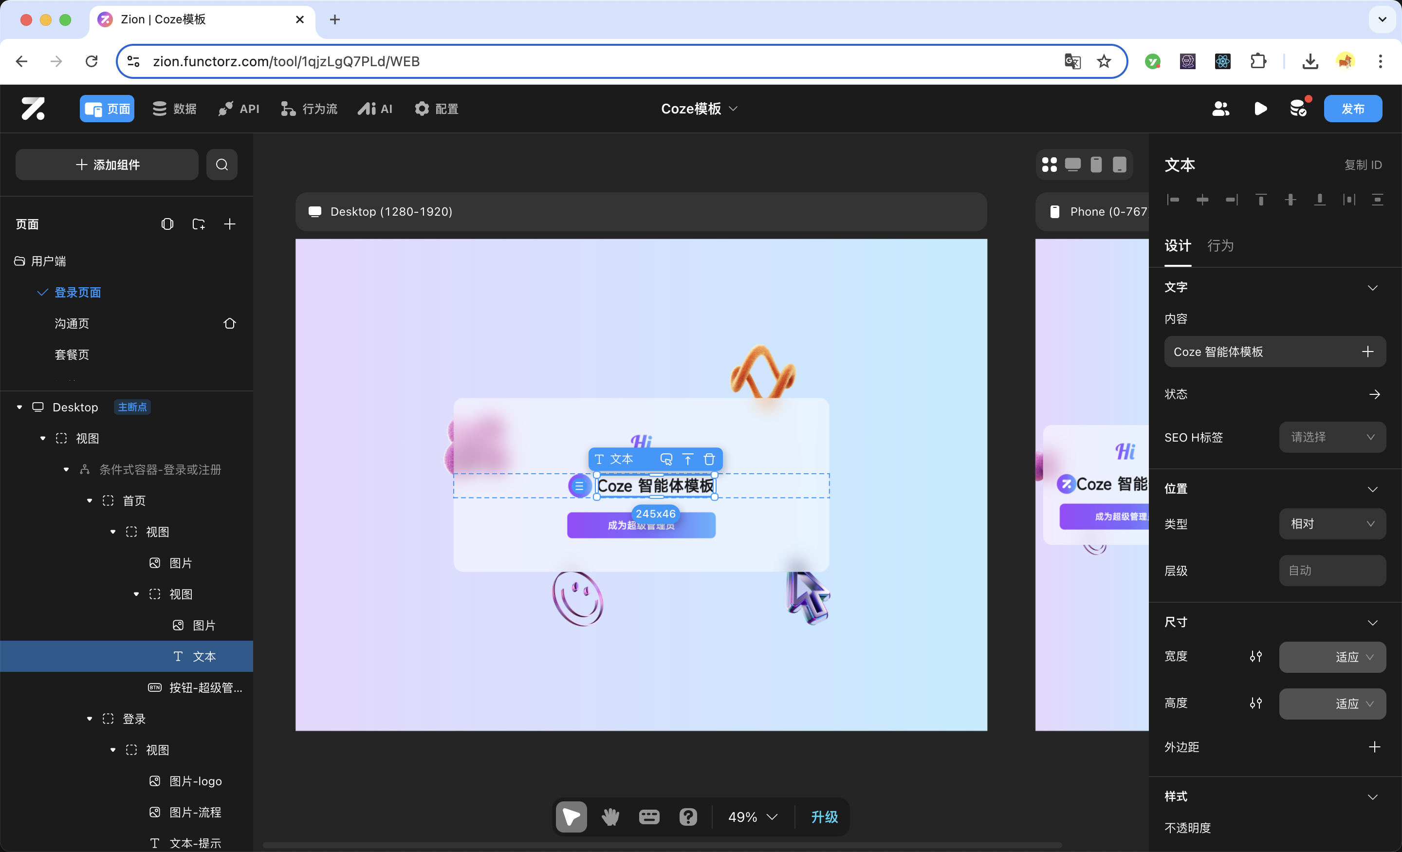Switch to the 数据 tab
Viewport: 1402px width, 852px height.
[175, 109]
